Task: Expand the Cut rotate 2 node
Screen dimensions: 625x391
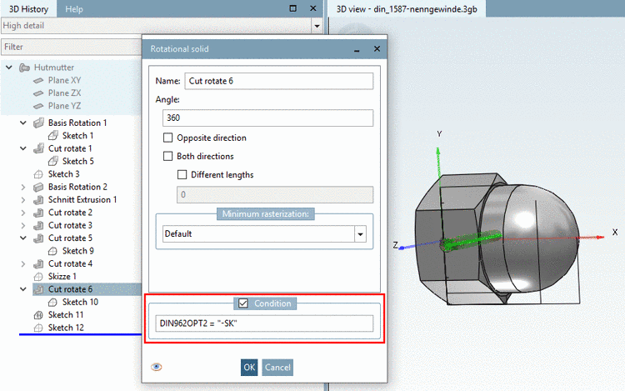Action: click(23, 213)
